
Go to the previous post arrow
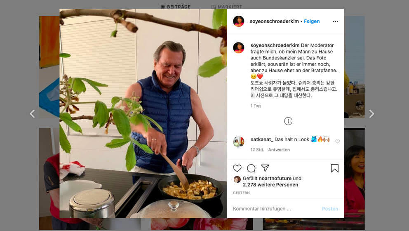click(x=32, y=114)
